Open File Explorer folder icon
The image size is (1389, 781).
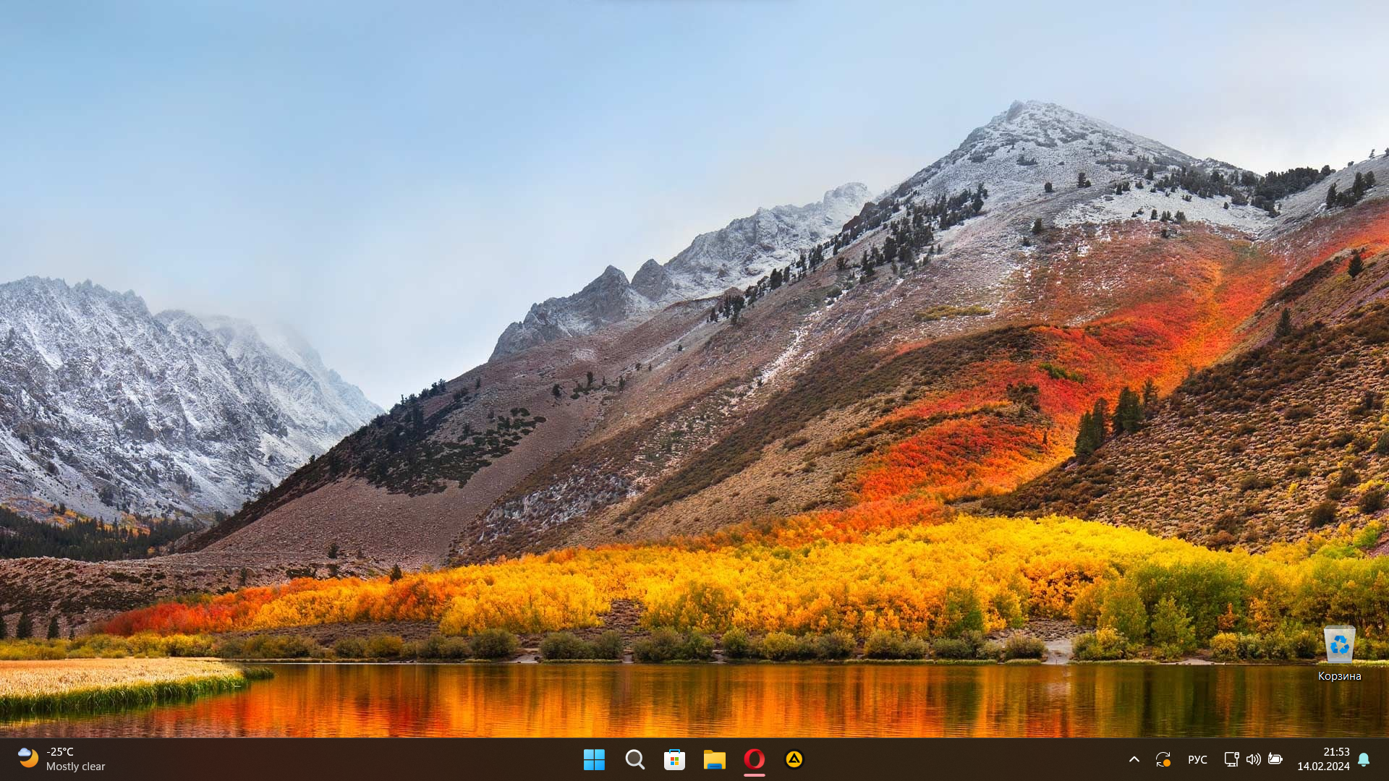click(x=714, y=759)
